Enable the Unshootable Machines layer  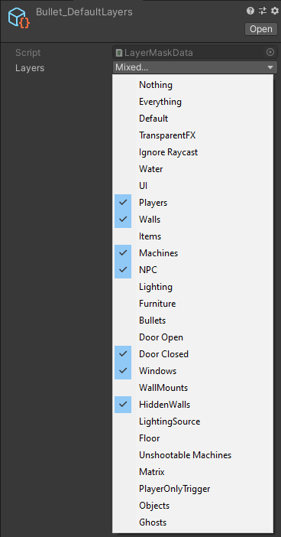coord(193,455)
